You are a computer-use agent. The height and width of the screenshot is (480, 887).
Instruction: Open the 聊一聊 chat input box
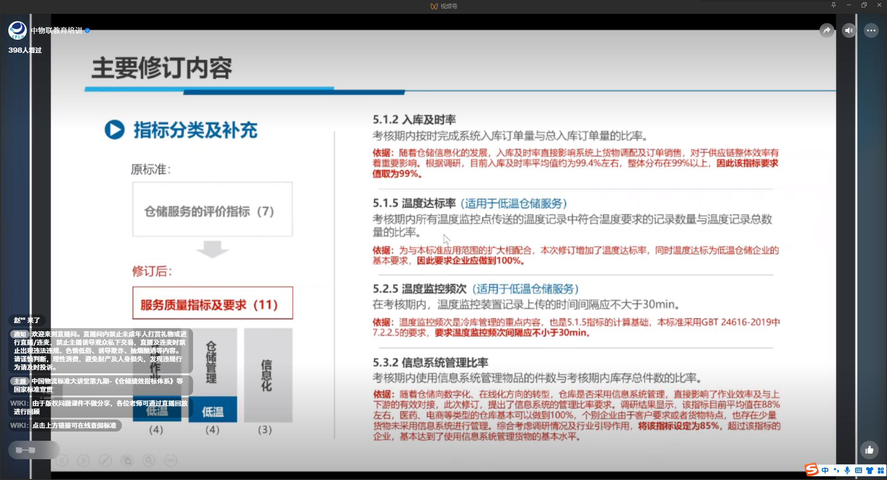(x=33, y=450)
